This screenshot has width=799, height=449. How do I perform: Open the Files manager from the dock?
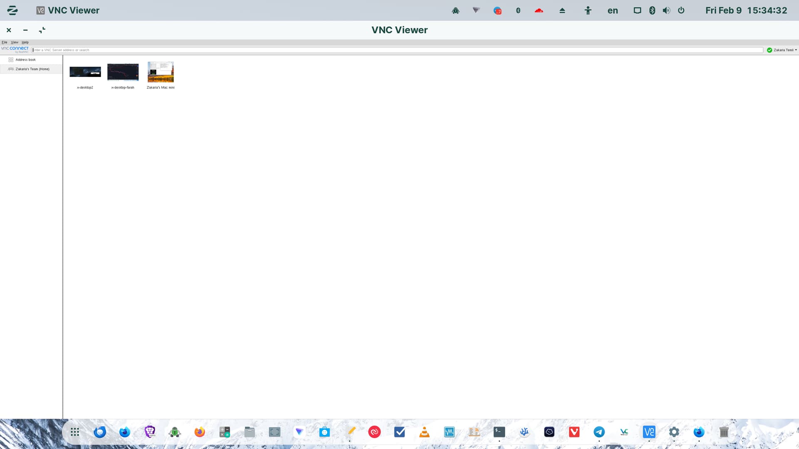coord(250,432)
